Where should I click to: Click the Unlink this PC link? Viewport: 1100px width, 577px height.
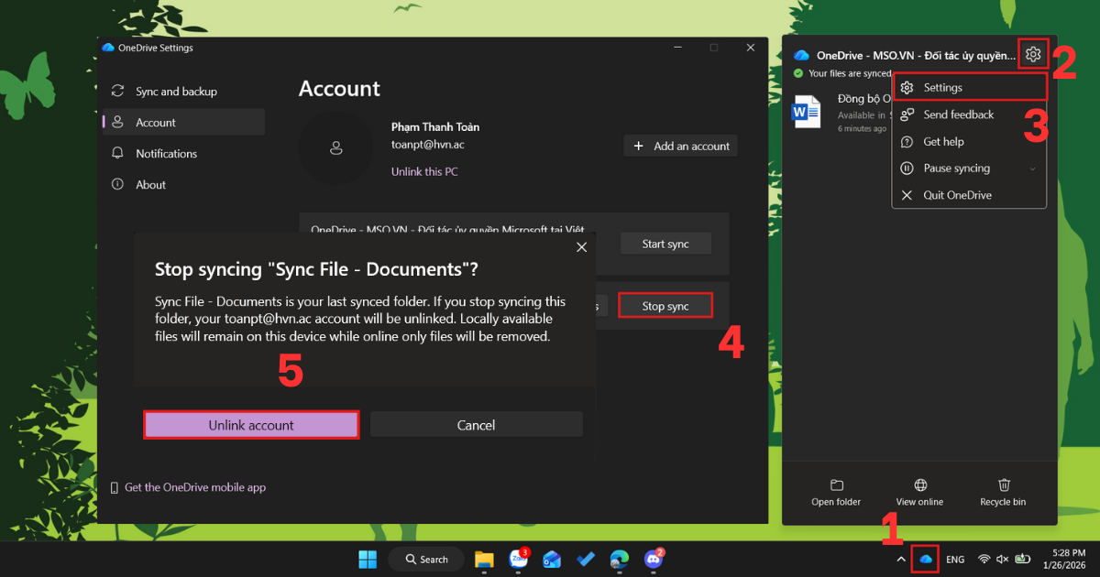click(x=424, y=171)
